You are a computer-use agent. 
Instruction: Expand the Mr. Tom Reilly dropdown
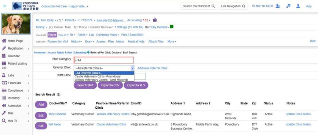(46, 20)
